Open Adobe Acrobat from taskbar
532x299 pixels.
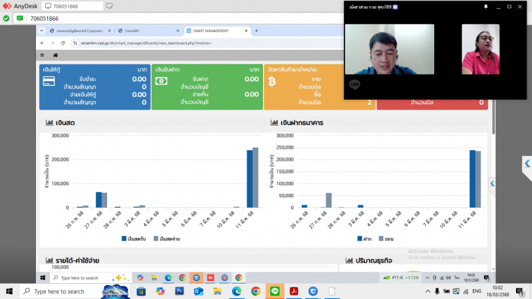pyautogui.click(x=294, y=291)
